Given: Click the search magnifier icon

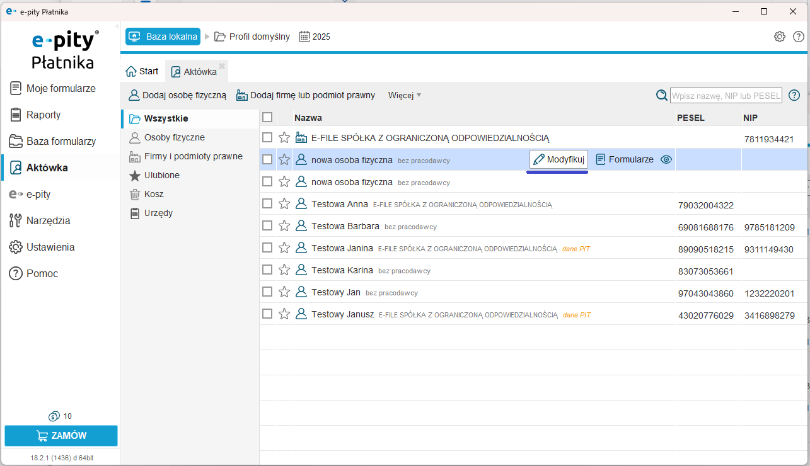Looking at the screenshot, I should [661, 96].
